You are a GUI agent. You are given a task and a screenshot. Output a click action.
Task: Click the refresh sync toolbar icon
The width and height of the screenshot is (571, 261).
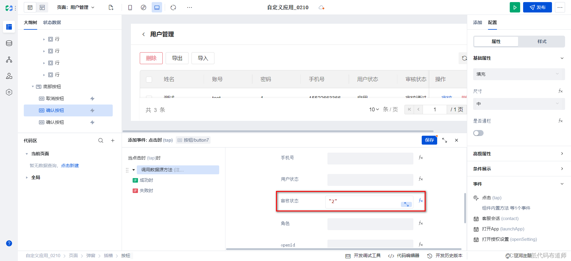pos(173,7)
